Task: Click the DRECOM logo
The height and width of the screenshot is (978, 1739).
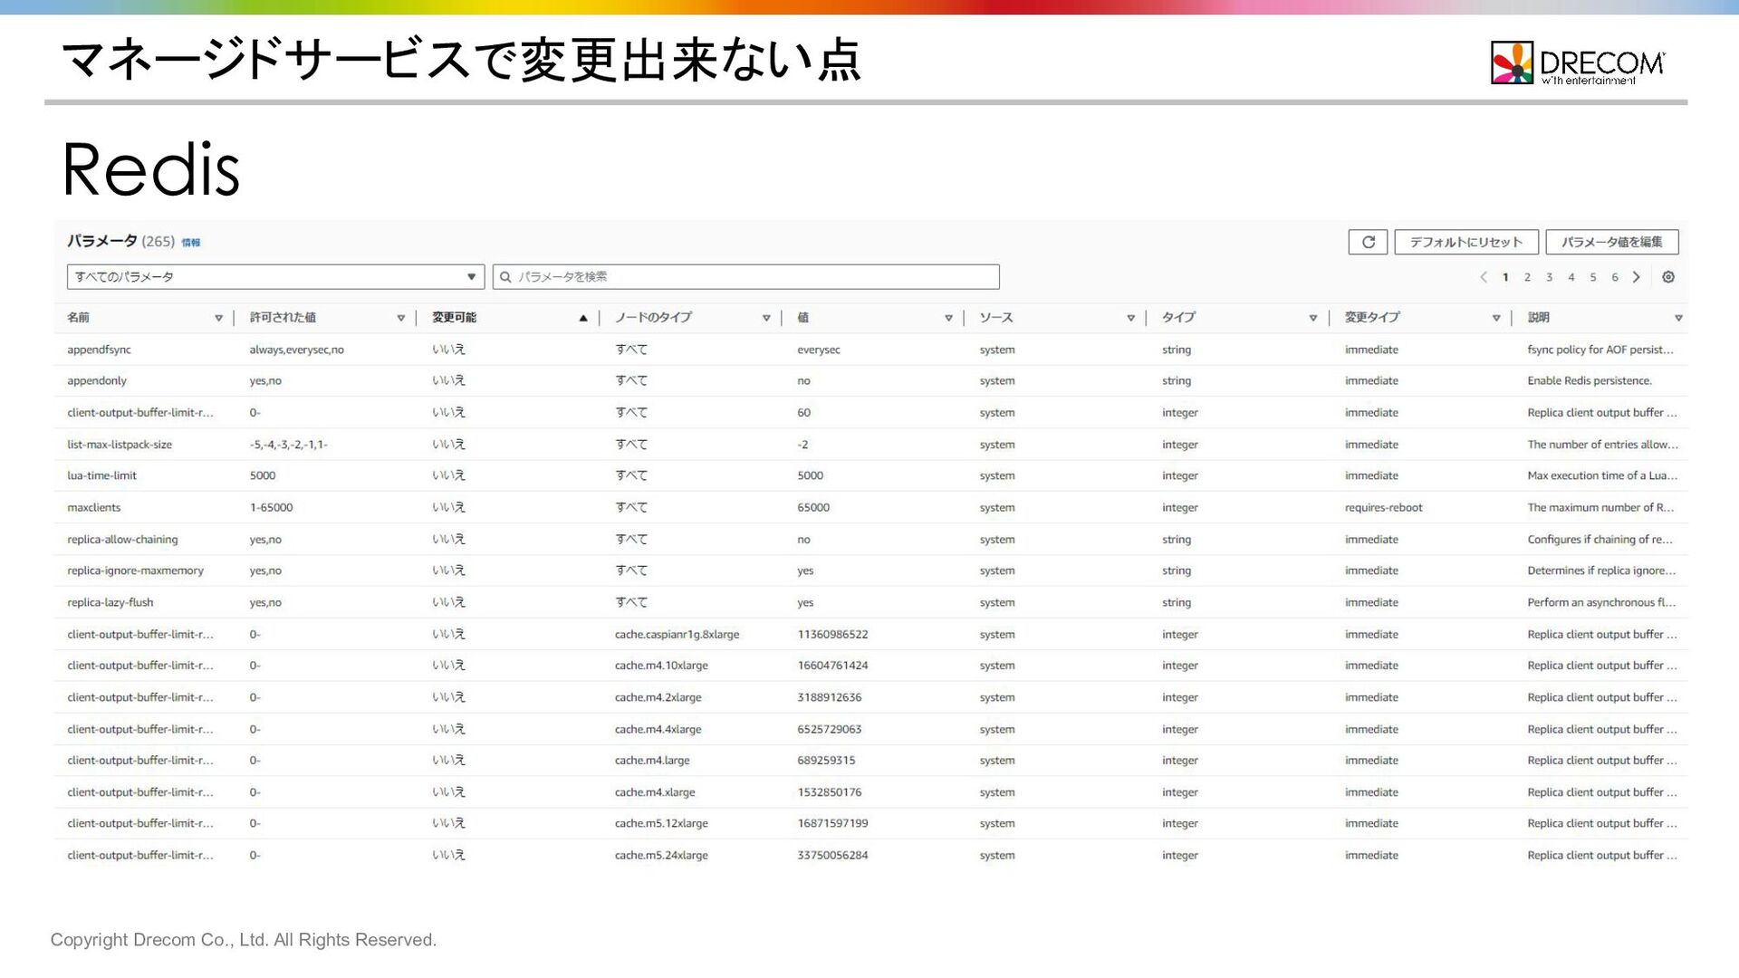Action: point(1578,62)
